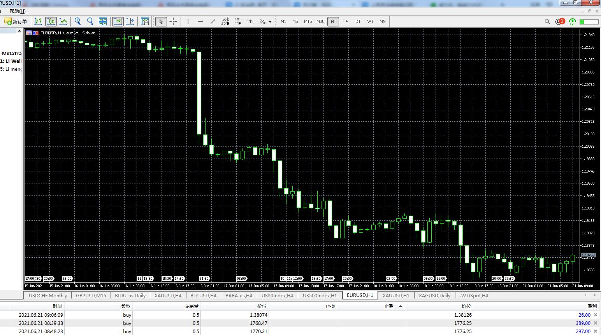The image size is (601, 335).
Task: Open notifications with red badge
Action: 560,22
